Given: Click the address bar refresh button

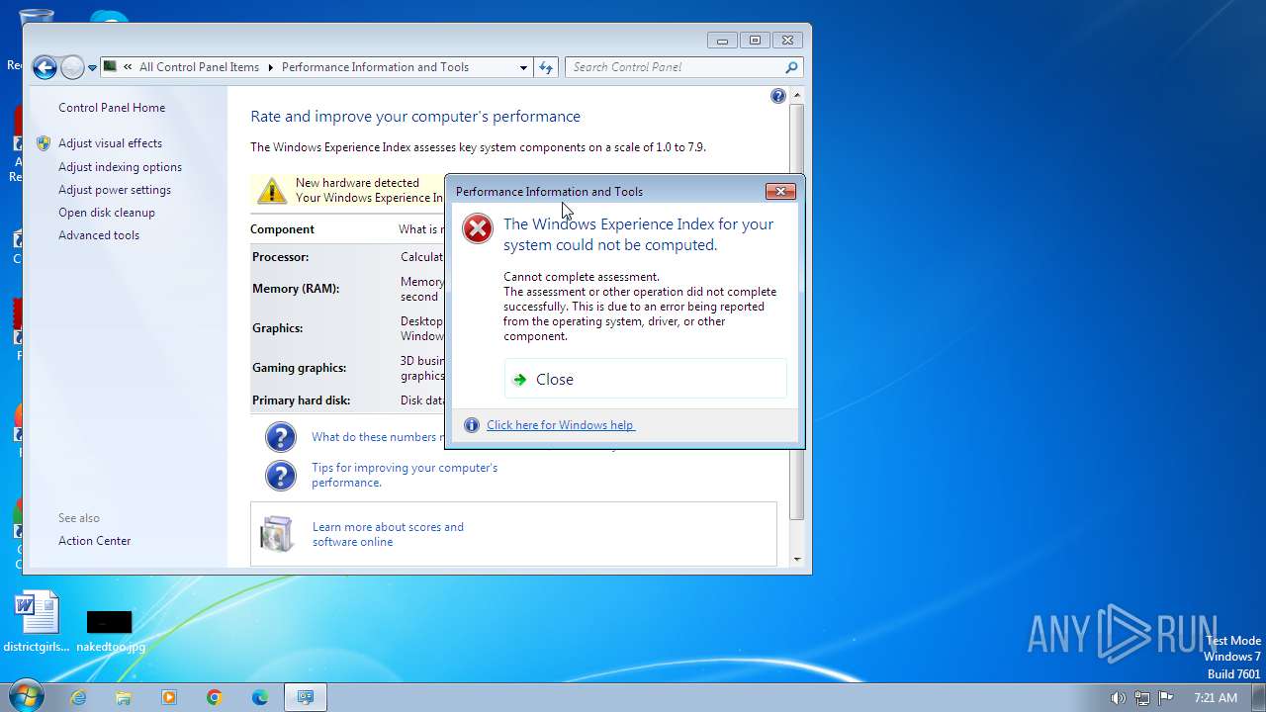Looking at the screenshot, I should [x=546, y=67].
